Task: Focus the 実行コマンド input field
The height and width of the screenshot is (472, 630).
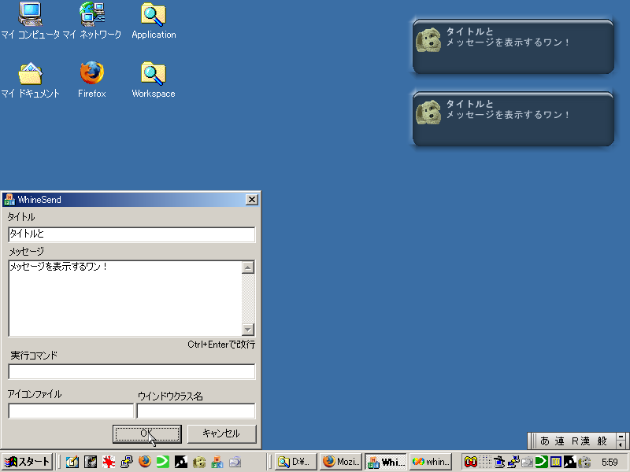Action: pos(132,371)
